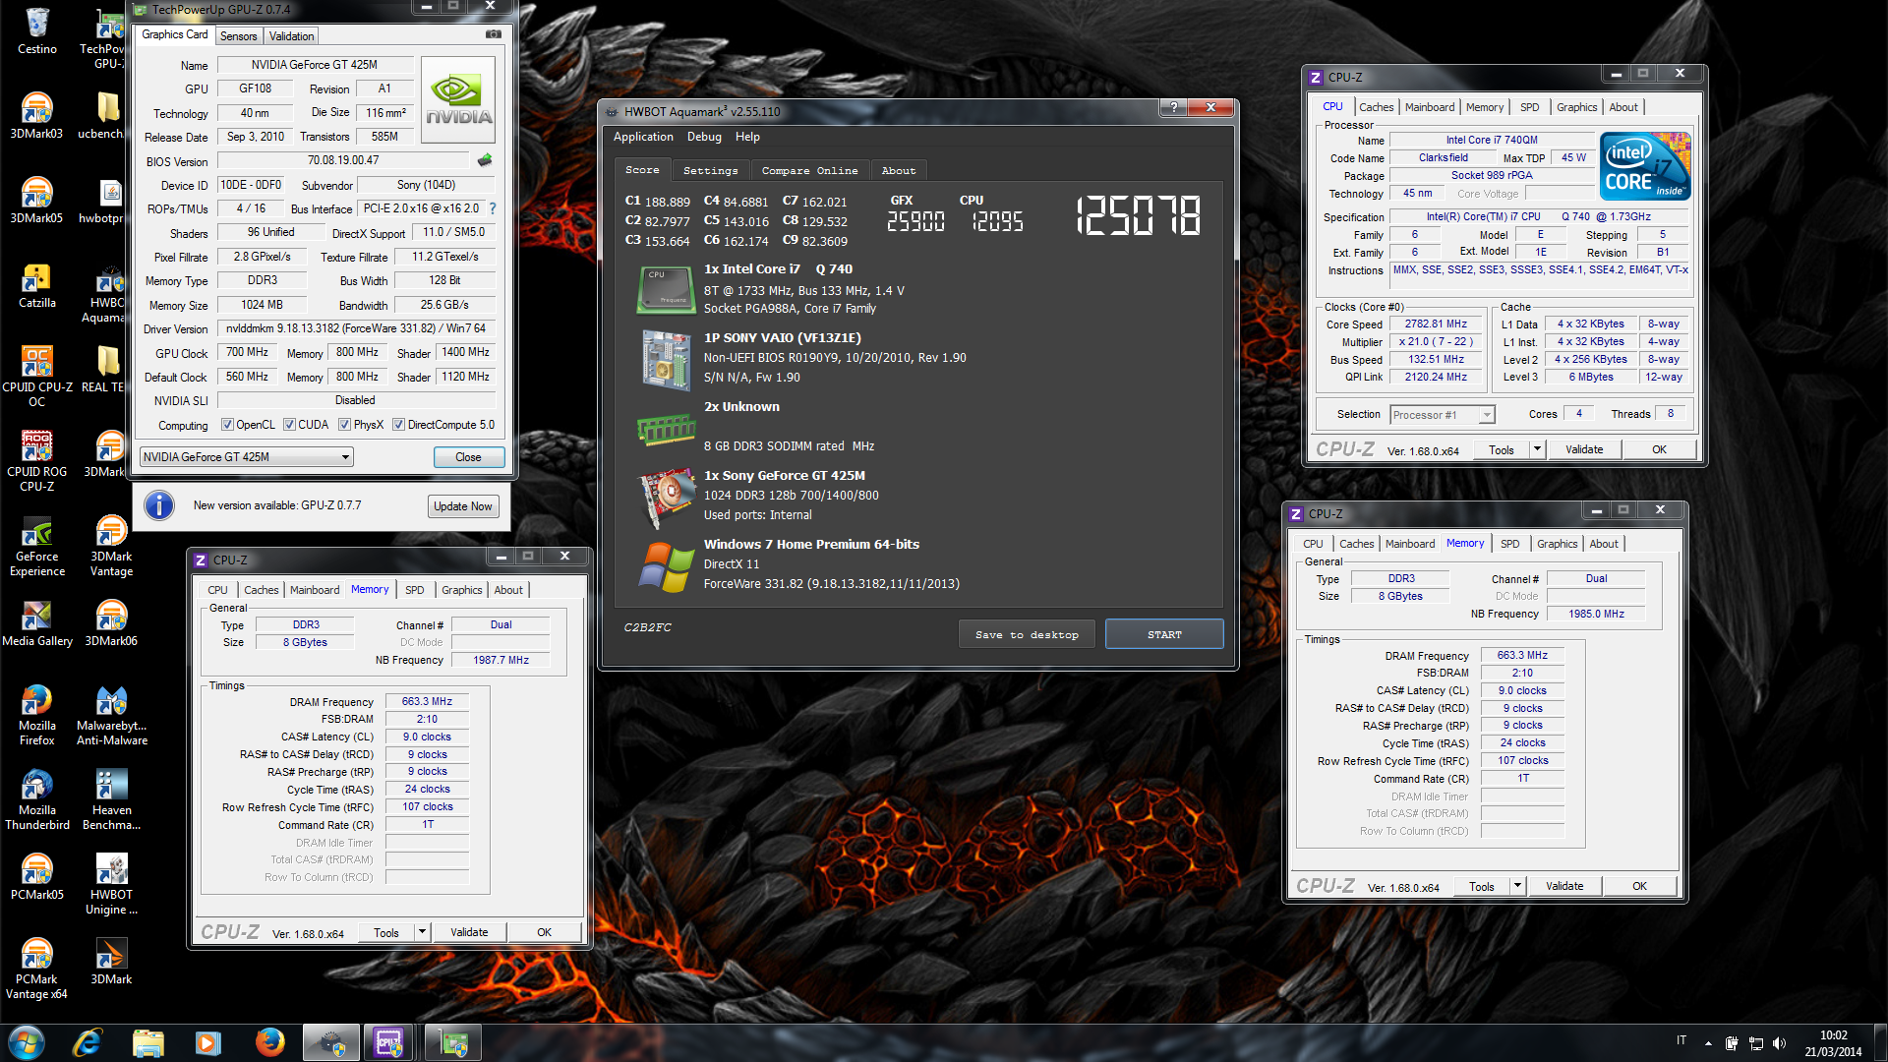Launch Mozilla Firefox desktop shortcut
The height and width of the screenshot is (1062, 1888).
tap(36, 715)
